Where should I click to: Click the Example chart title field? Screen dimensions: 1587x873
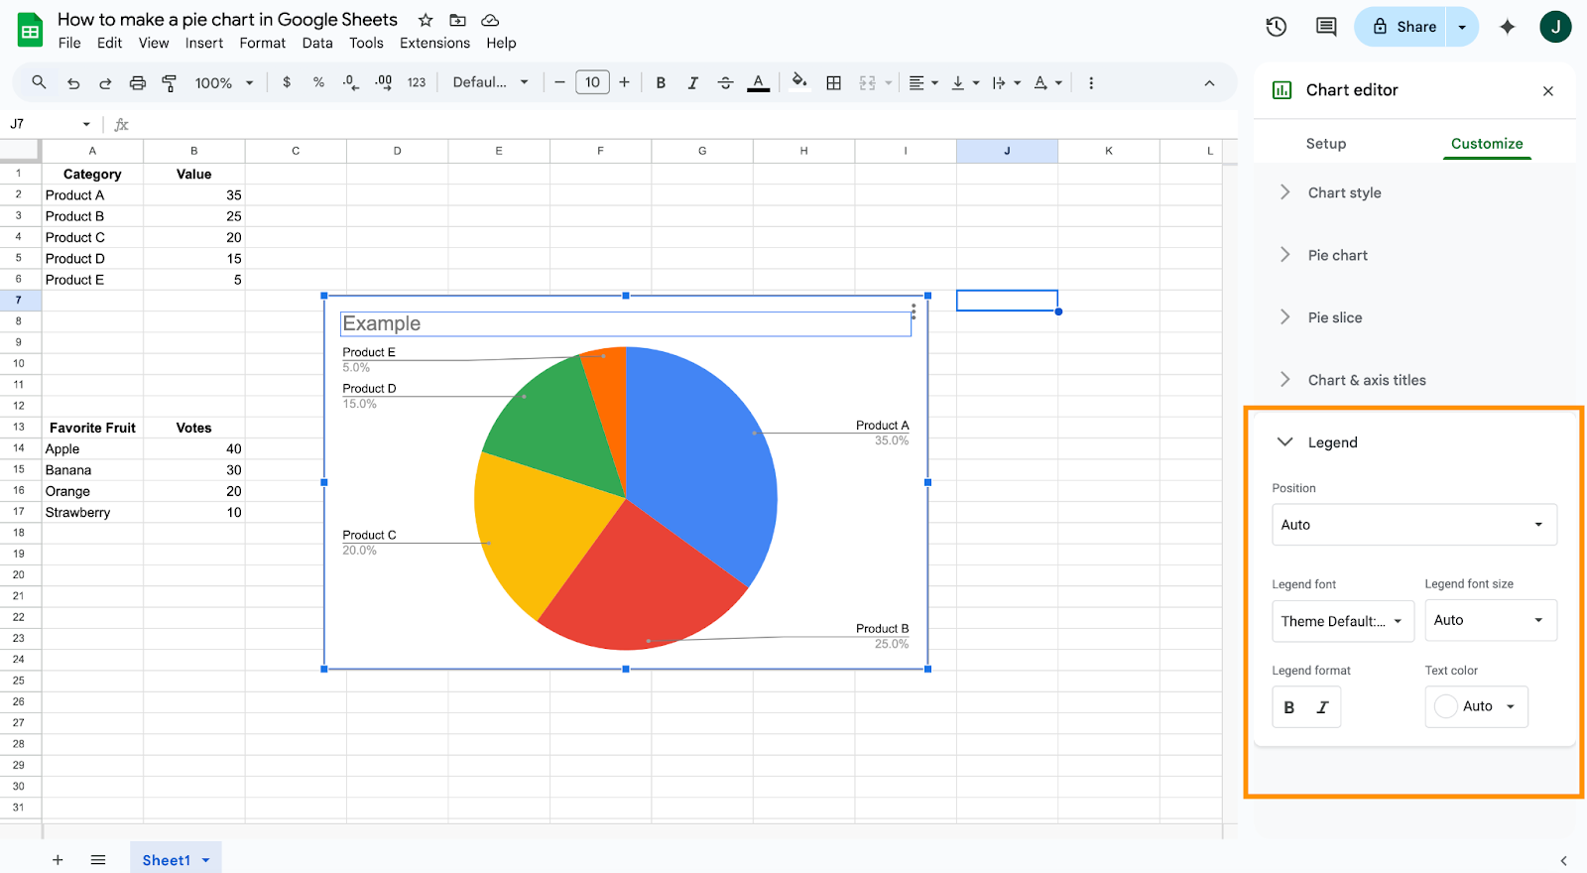pos(625,323)
